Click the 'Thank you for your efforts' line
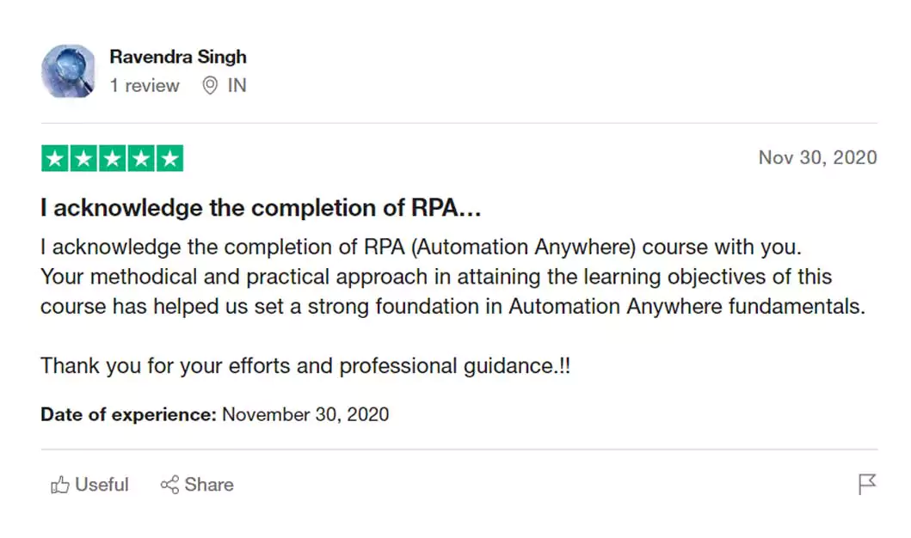Viewport: 911px width, 538px height. click(x=305, y=366)
